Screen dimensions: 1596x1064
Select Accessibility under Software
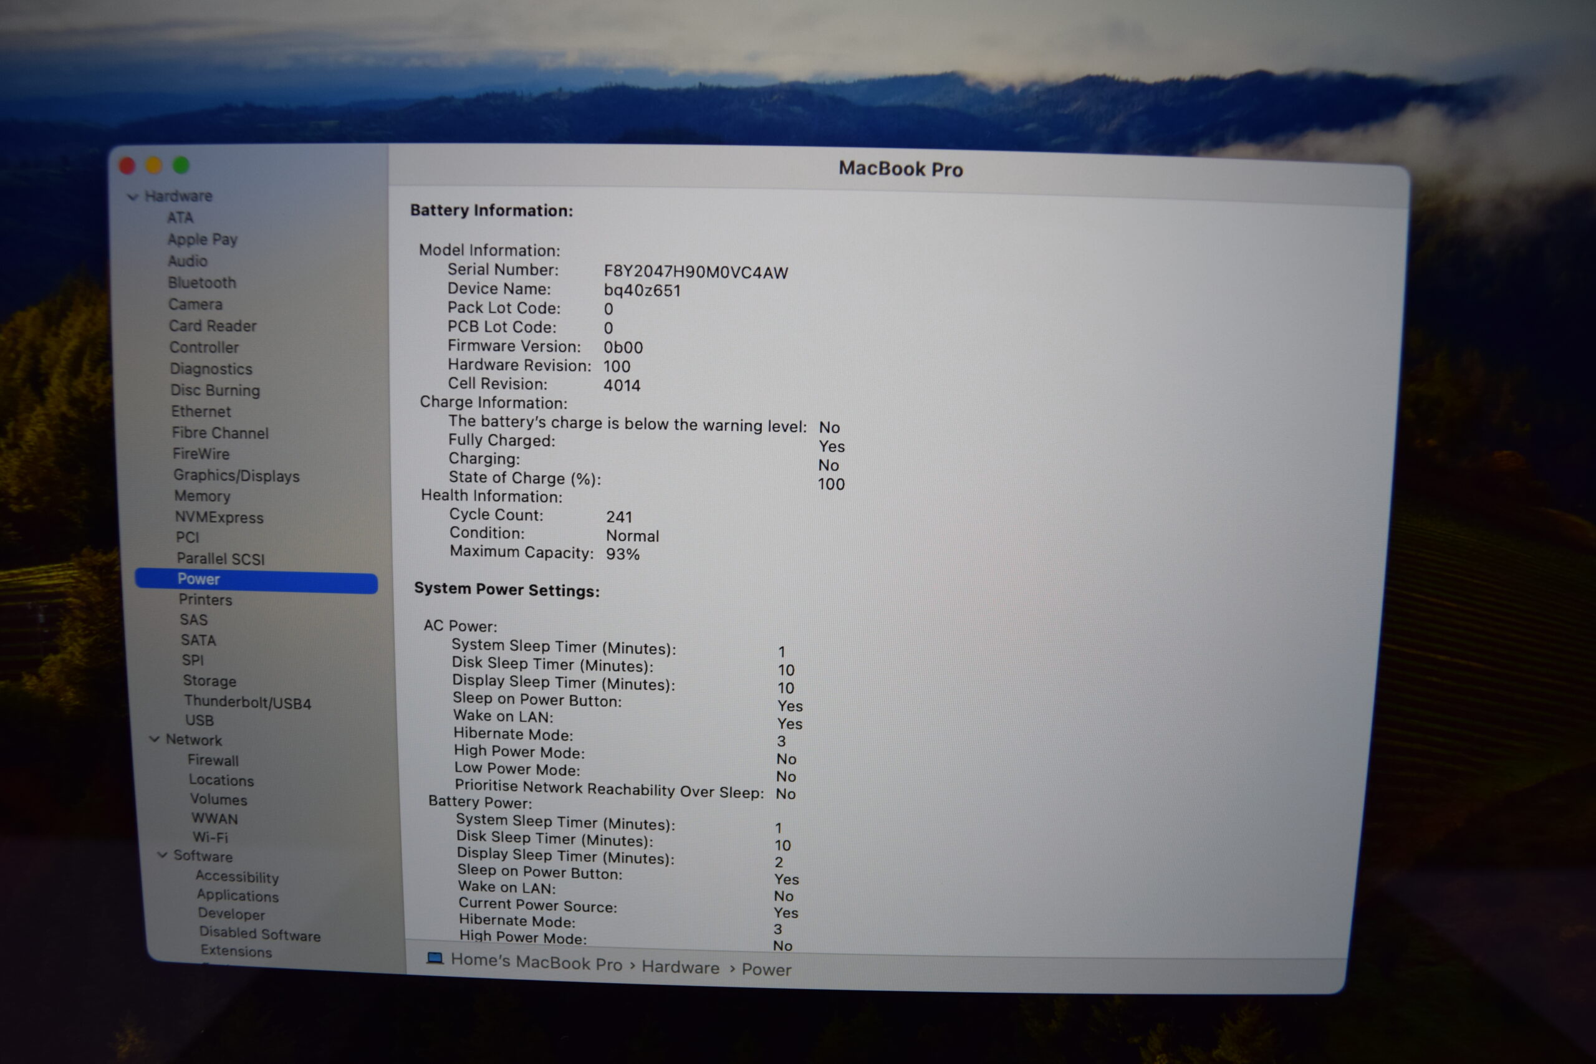[x=237, y=877]
